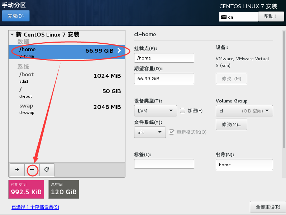
Task: Click the 完成(D) done button
Action: (x=16, y=16)
